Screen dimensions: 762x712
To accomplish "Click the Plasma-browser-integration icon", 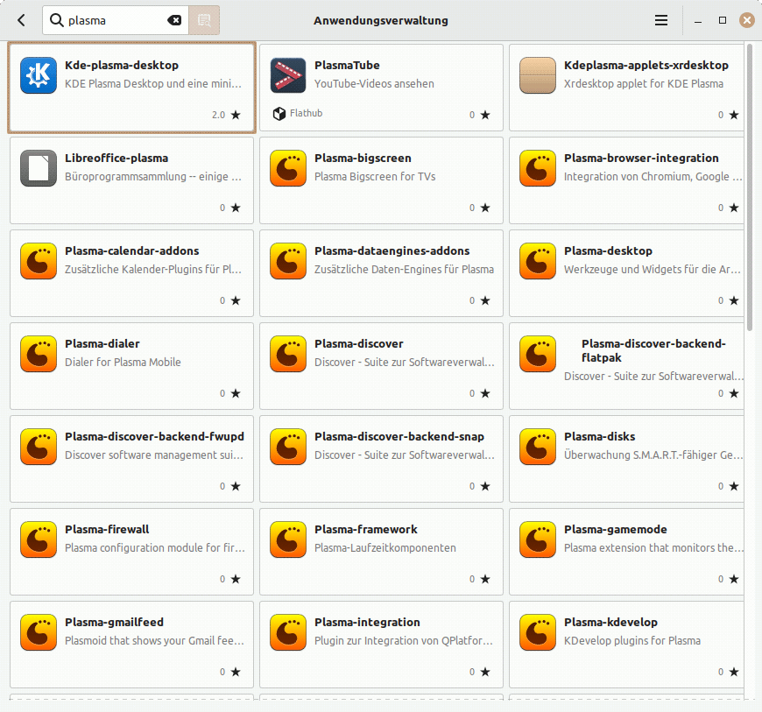I will click(538, 168).
